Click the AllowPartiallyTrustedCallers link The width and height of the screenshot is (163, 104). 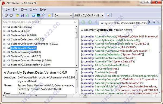click(112, 65)
